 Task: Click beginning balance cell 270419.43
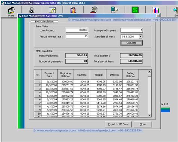click(66, 103)
